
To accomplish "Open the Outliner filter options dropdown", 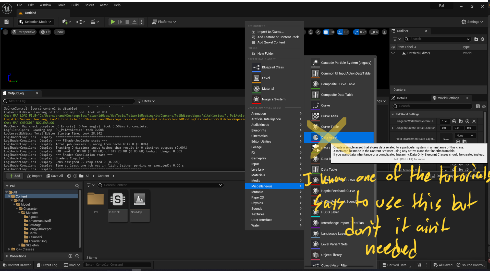I will pos(397,39).
